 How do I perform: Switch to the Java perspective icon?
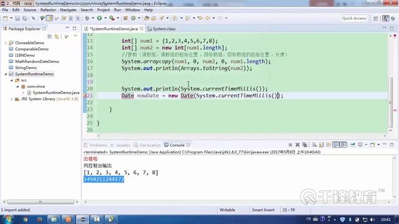click(385, 18)
